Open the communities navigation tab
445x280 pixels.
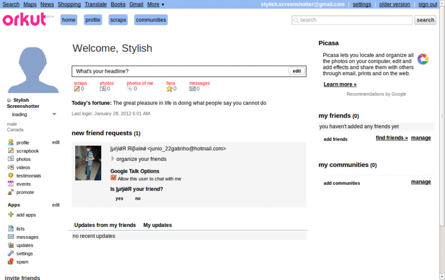tap(151, 20)
